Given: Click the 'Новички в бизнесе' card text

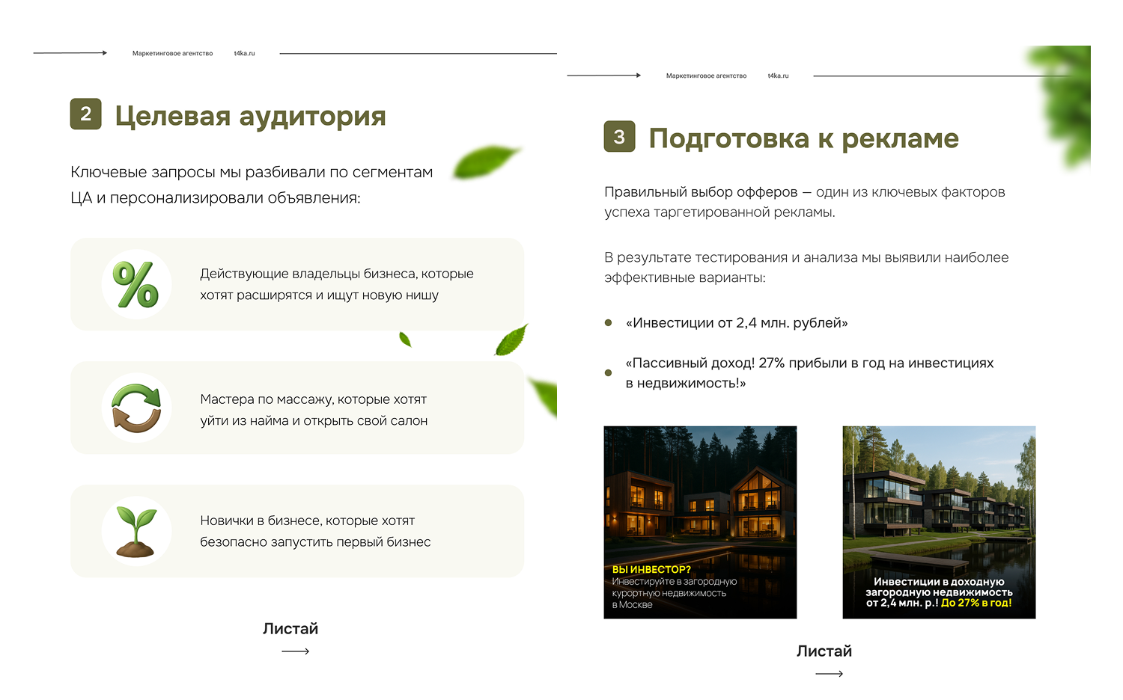Looking at the screenshot, I should click(x=315, y=531).
